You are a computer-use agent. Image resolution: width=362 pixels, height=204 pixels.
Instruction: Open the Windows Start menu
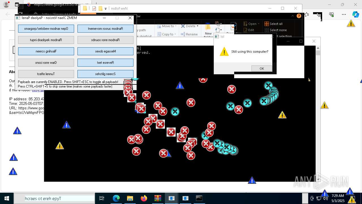point(7,198)
